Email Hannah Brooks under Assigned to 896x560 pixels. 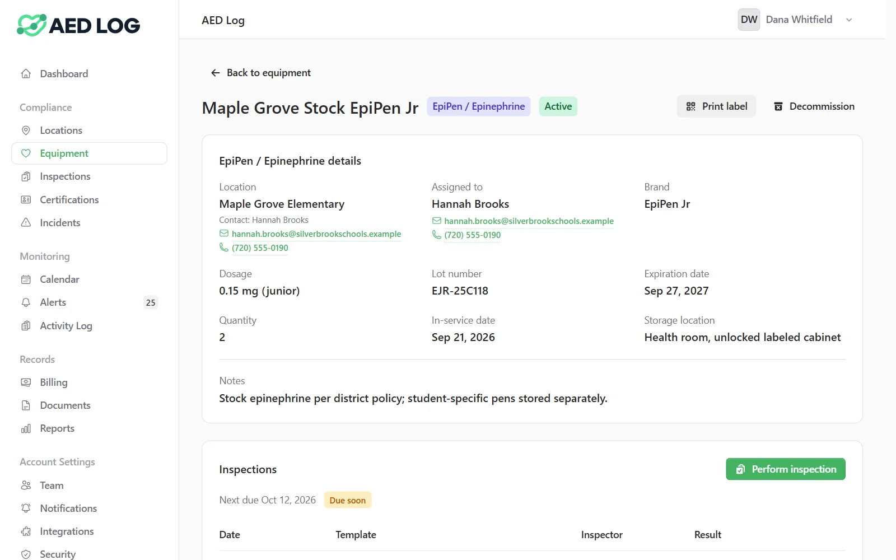529,221
